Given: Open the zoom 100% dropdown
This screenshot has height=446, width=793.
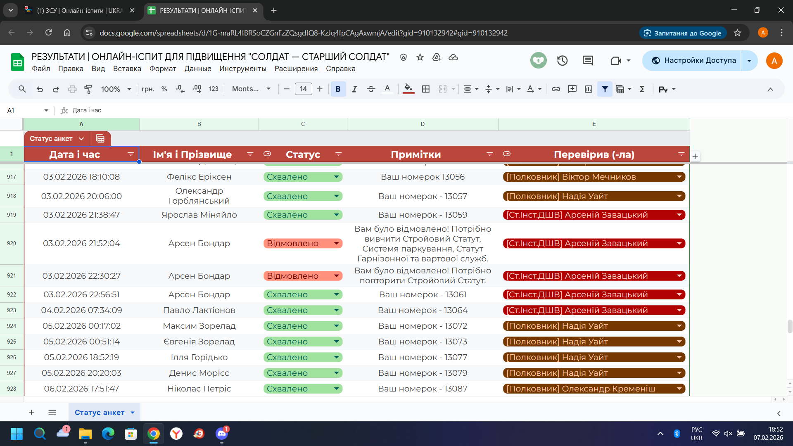Looking at the screenshot, I should pyautogui.click(x=116, y=89).
